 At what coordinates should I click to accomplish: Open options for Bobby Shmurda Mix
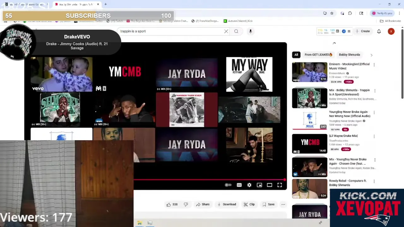tap(375, 91)
